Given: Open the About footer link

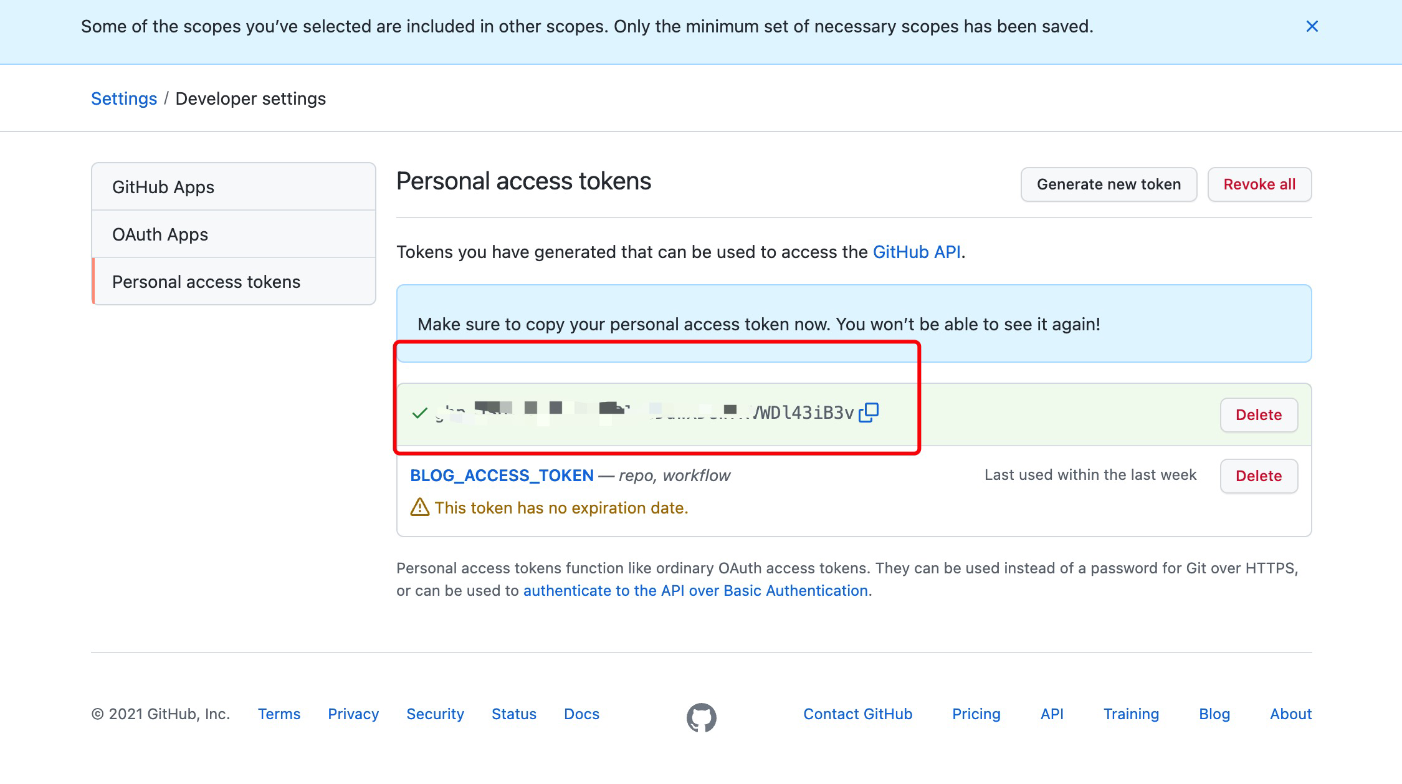Looking at the screenshot, I should [x=1290, y=714].
